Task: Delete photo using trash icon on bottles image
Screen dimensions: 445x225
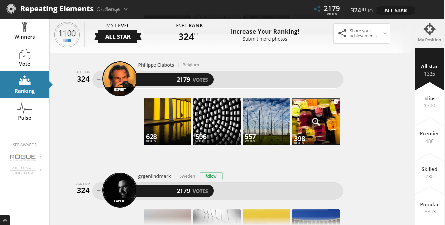Action: pyautogui.click(x=336, y=102)
